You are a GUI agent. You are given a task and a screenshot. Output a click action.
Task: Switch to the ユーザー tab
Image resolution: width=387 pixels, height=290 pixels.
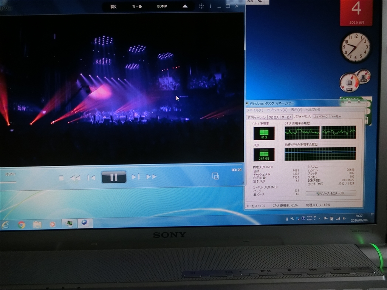click(336, 116)
